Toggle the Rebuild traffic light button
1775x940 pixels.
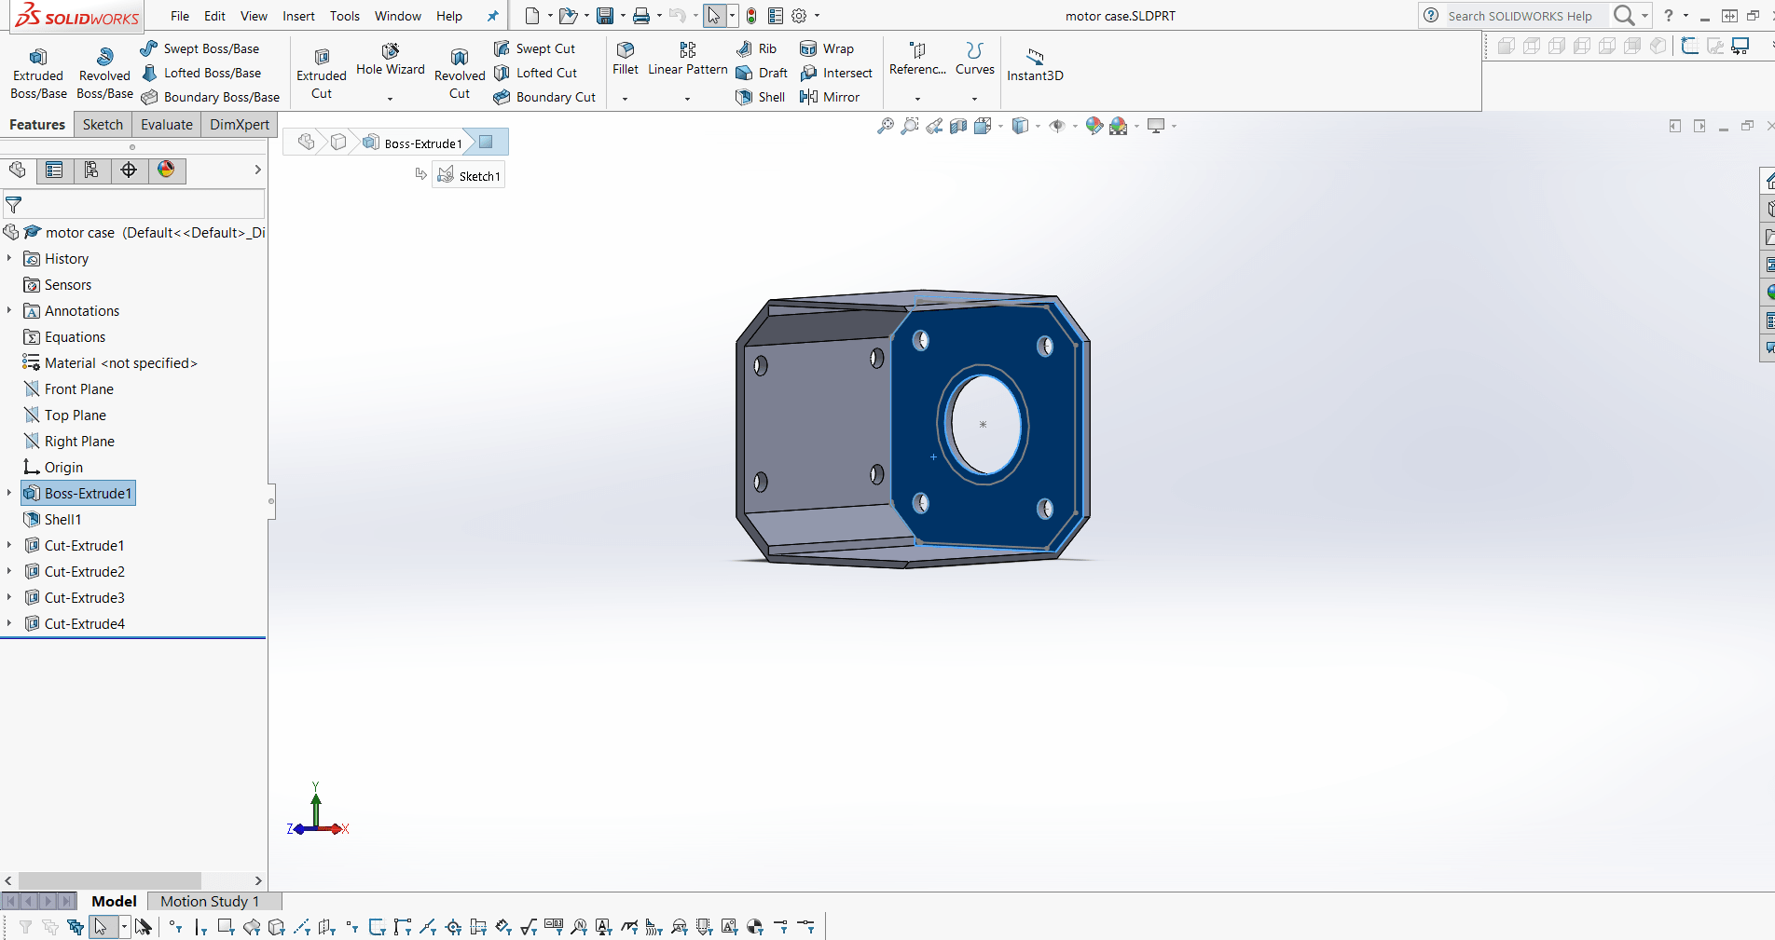pos(751,16)
